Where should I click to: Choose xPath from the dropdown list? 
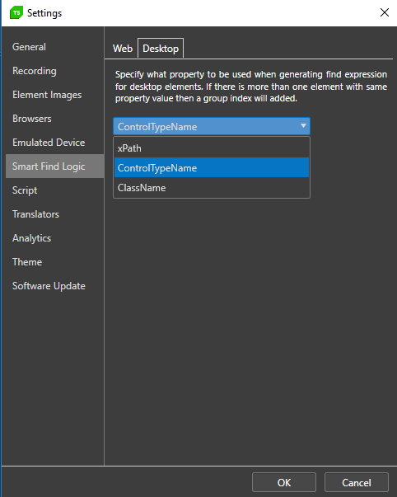pos(212,148)
